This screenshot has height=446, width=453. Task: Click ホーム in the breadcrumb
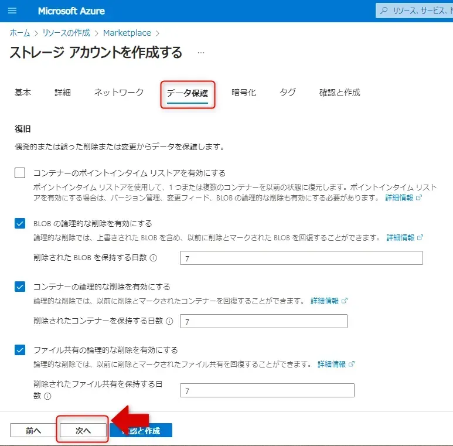(20, 33)
